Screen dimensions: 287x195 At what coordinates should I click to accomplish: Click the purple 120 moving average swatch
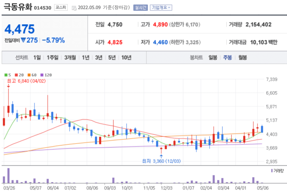pos(42,75)
